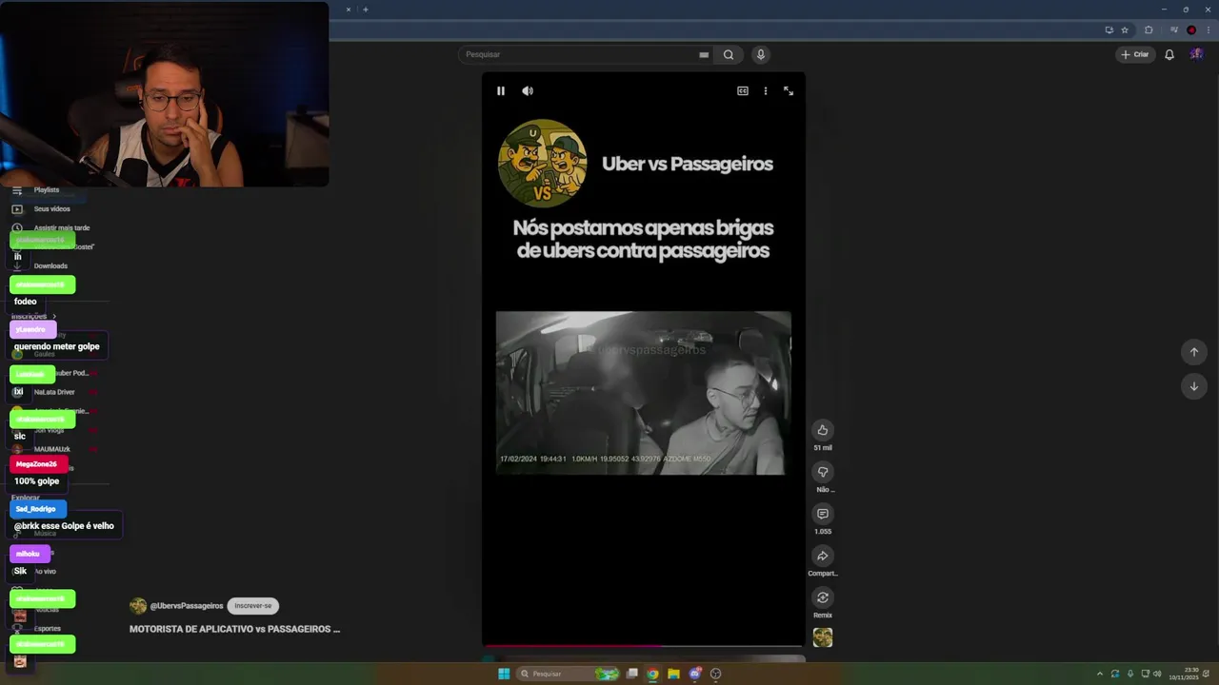Open a new browser tab

click(x=366, y=10)
